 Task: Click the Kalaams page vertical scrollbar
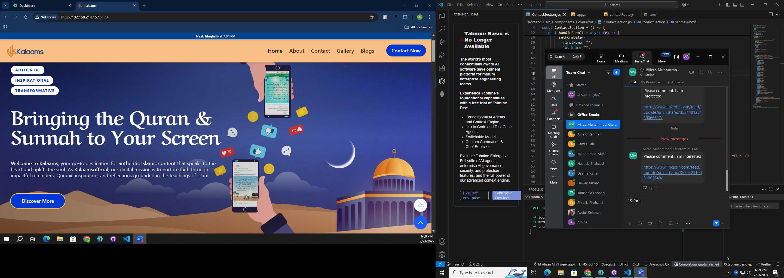point(433,51)
